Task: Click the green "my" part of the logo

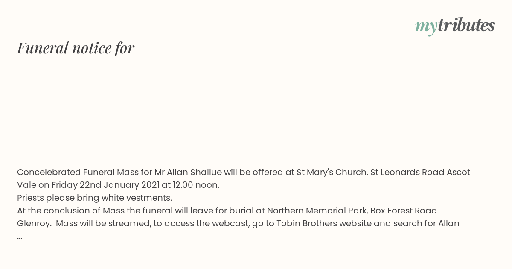Action: tap(426, 27)
